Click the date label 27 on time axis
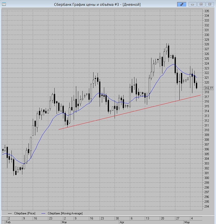The height and width of the screenshot is (224, 216). click(178, 218)
